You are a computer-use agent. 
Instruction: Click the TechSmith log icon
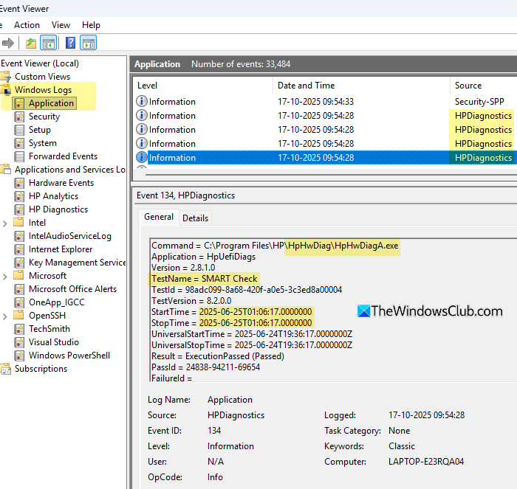coord(19,329)
